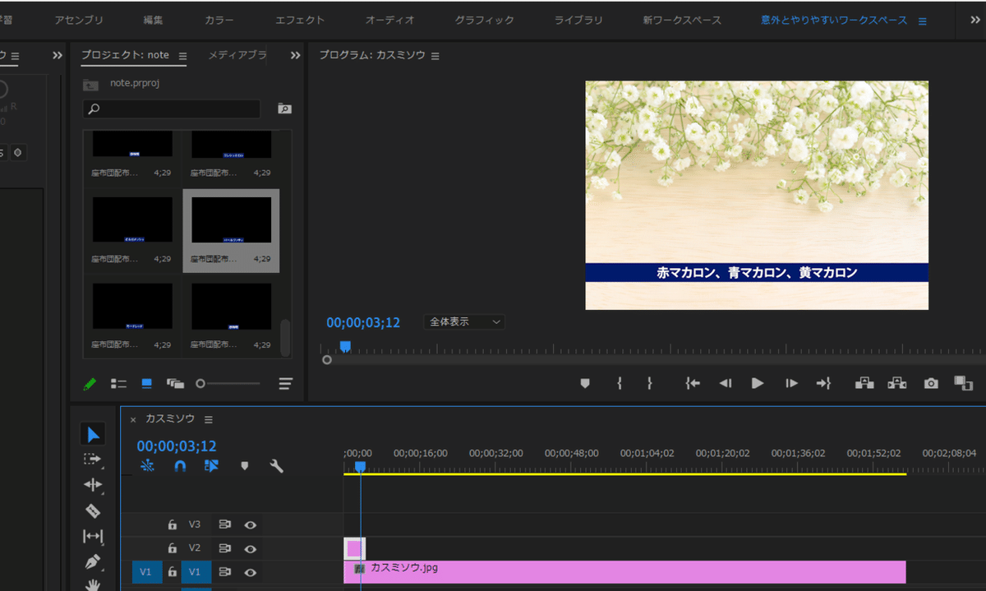
Task: Select the Pen tool in timeline toolbar
Action: [x=93, y=562]
